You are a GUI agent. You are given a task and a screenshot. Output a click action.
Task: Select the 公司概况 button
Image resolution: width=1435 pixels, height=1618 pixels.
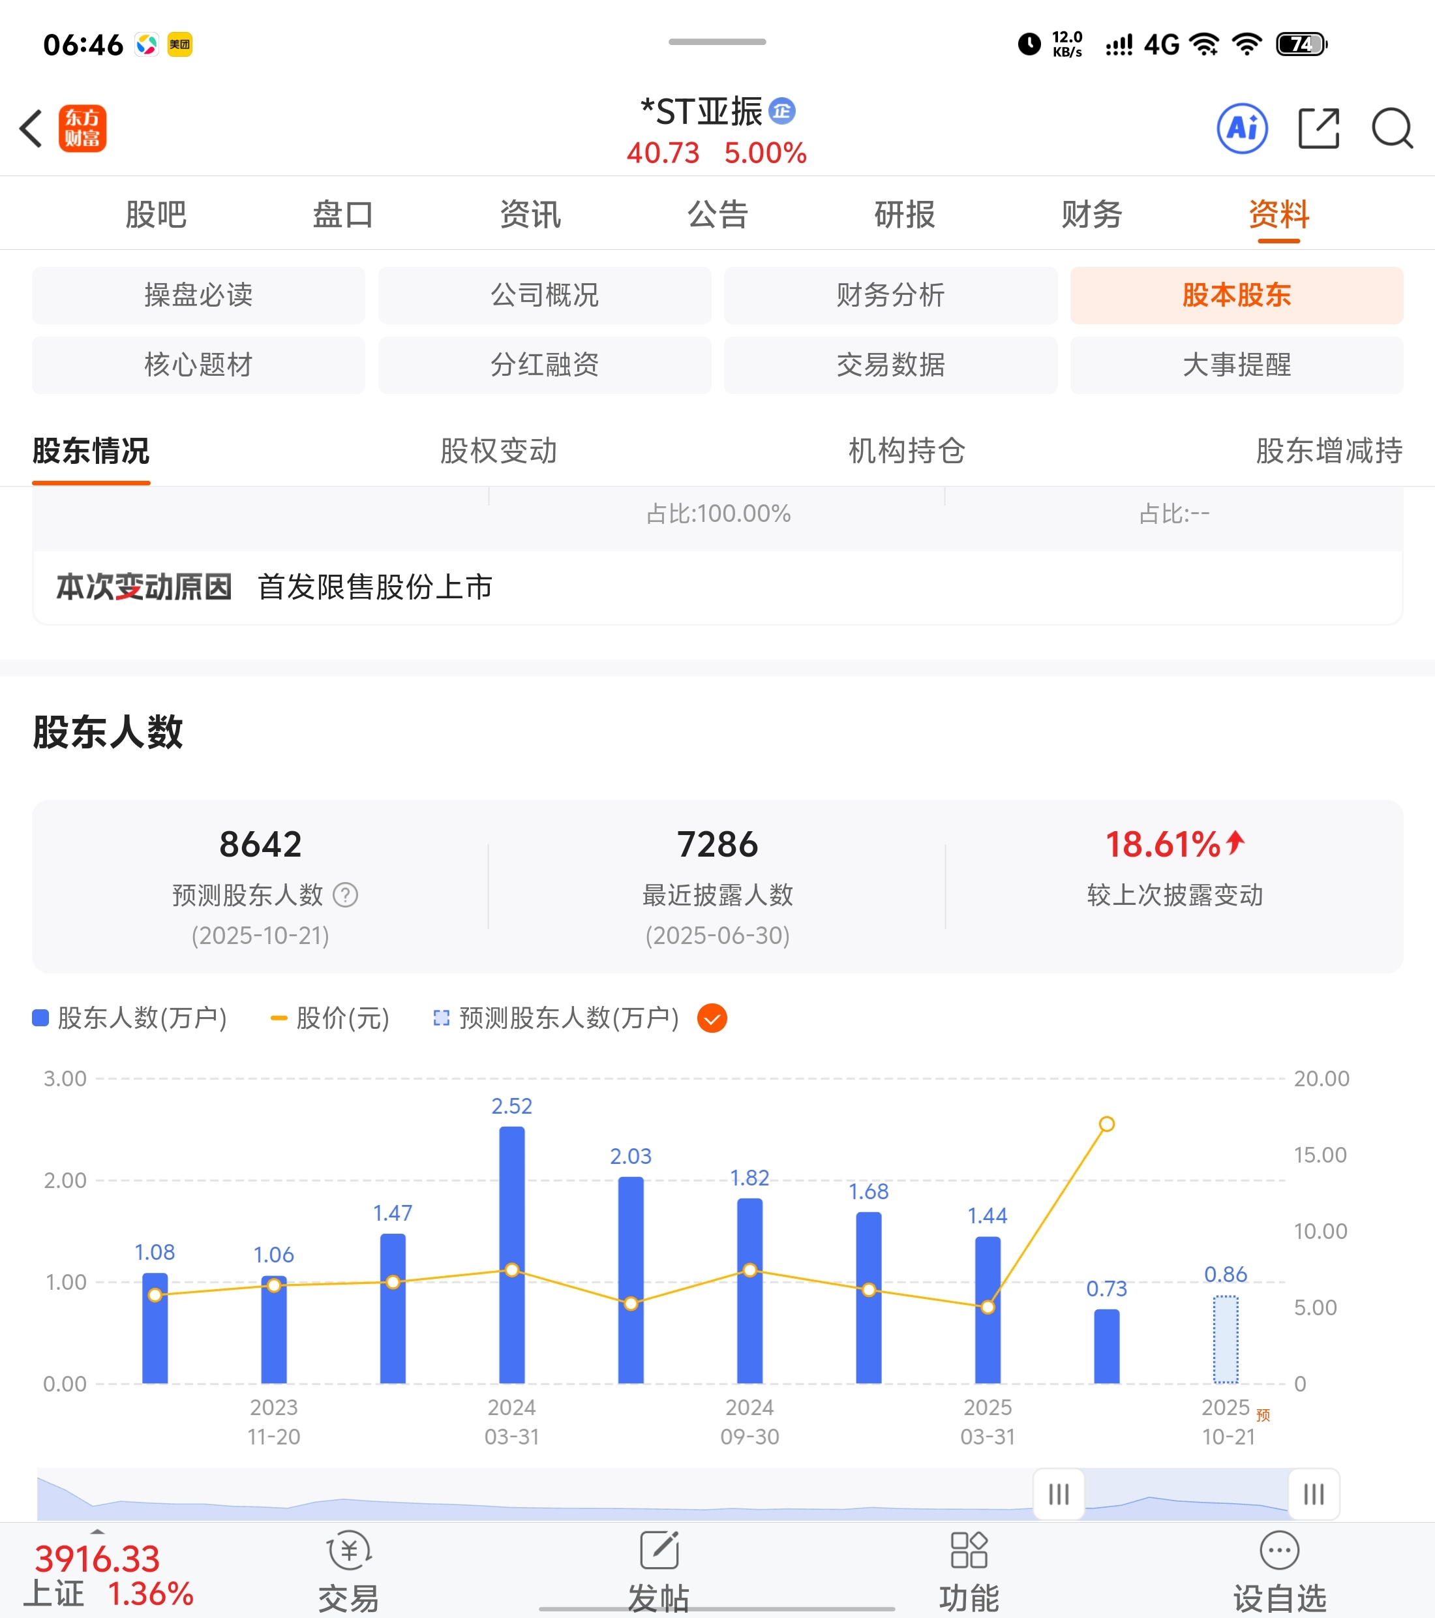pyautogui.click(x=545, y=296)
